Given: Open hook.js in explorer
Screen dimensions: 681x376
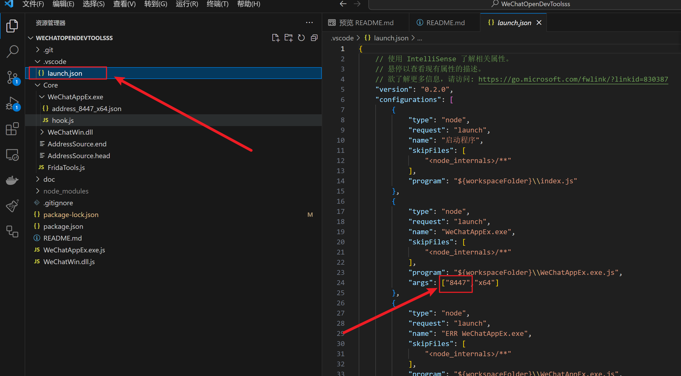Looking at the screenshot, I should pyautogui.click(x=174, y=120).
